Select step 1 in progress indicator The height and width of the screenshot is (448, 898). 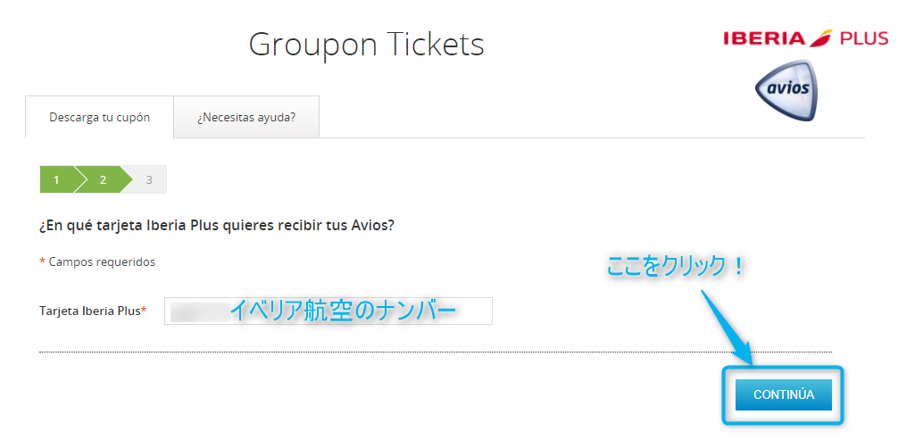57,179
